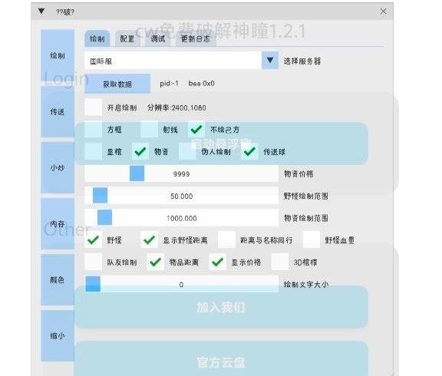Close the window with the X button
Viewport: 442px width, 376px height.
click(x=383, y=12)
